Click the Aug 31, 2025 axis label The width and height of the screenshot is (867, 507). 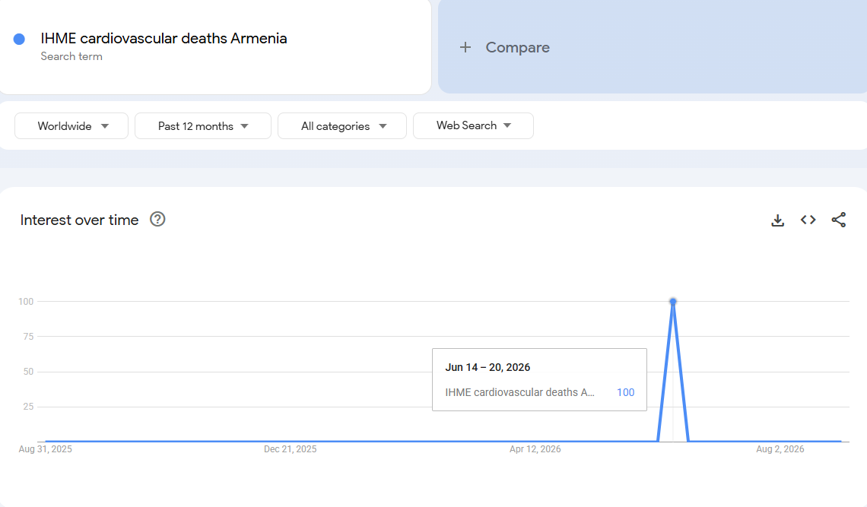(46, 449)
